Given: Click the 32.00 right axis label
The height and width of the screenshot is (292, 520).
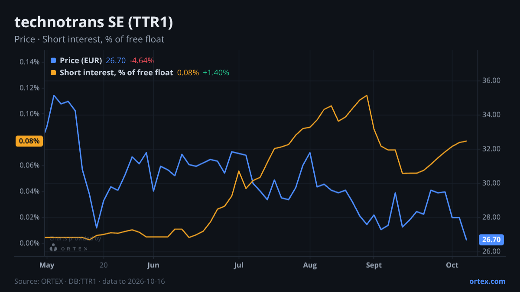Looking at the screenshot, I should [491, 149].
